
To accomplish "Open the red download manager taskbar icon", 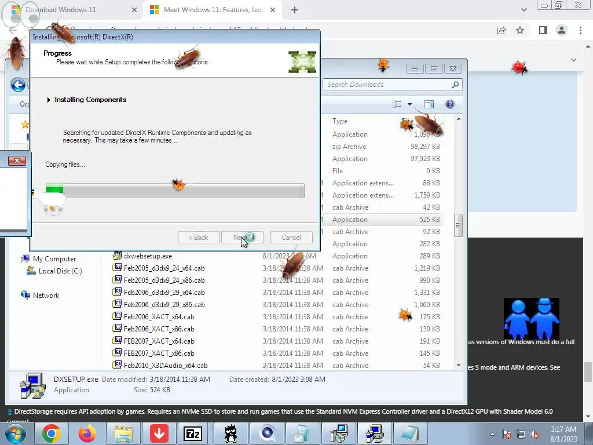I will pyautogui.click(x=159, y=433).
